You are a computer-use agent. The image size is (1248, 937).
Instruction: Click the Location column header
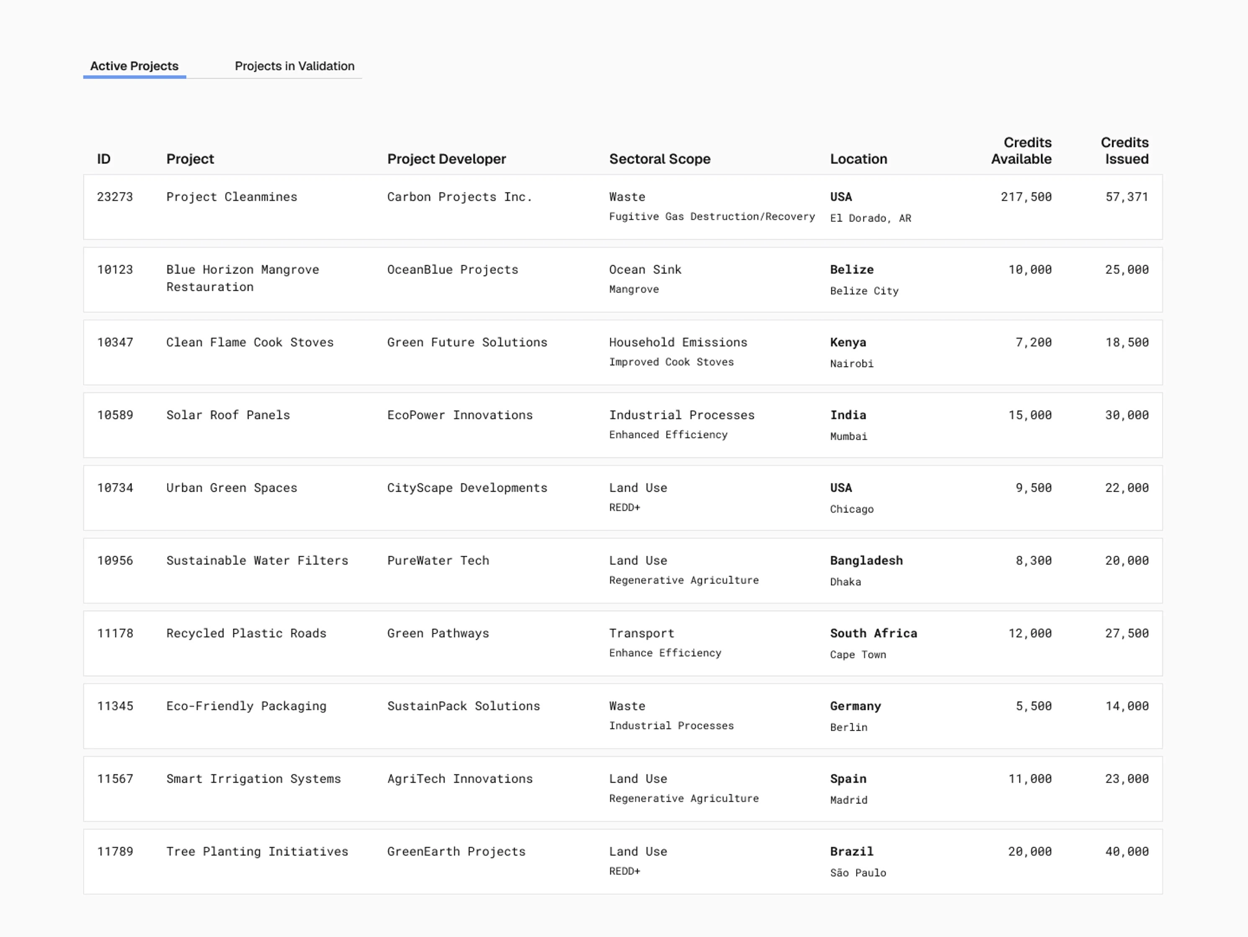click(x=858, y=159)
